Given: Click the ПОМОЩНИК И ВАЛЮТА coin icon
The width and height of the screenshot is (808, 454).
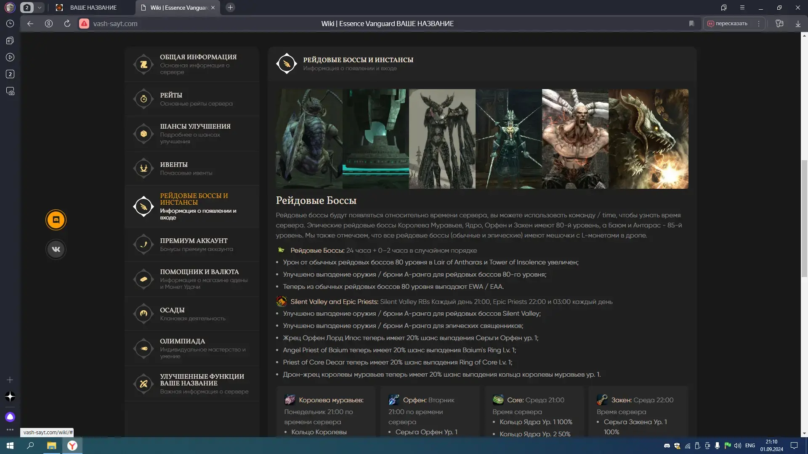Looking at the screenshot, I should (x=144, y=279).
